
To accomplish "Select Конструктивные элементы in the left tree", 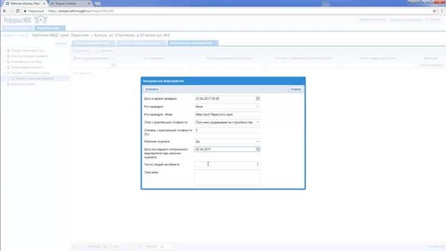I will pyautogui.click(x=29, y=56).
